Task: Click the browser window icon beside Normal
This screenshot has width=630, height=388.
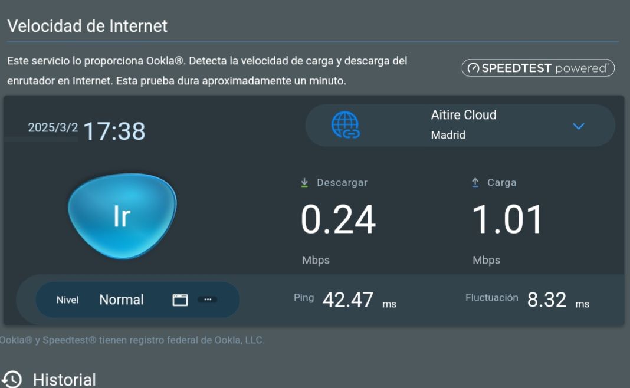Action: pyautogui.click(x=180, y=300)
